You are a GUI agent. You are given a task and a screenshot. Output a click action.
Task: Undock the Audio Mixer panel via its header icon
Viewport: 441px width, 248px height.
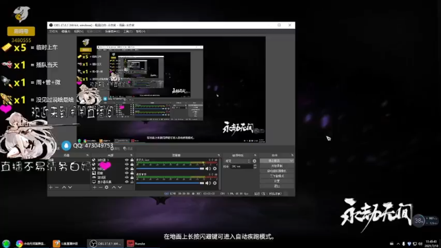218,155
